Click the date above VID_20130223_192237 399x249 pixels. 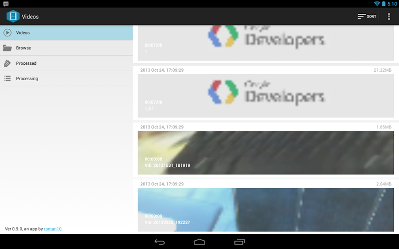(x=162, y=184)
